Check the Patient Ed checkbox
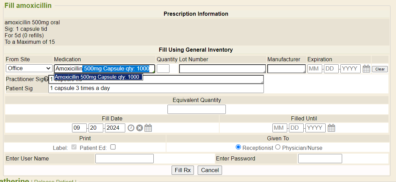 coord(113,147)
